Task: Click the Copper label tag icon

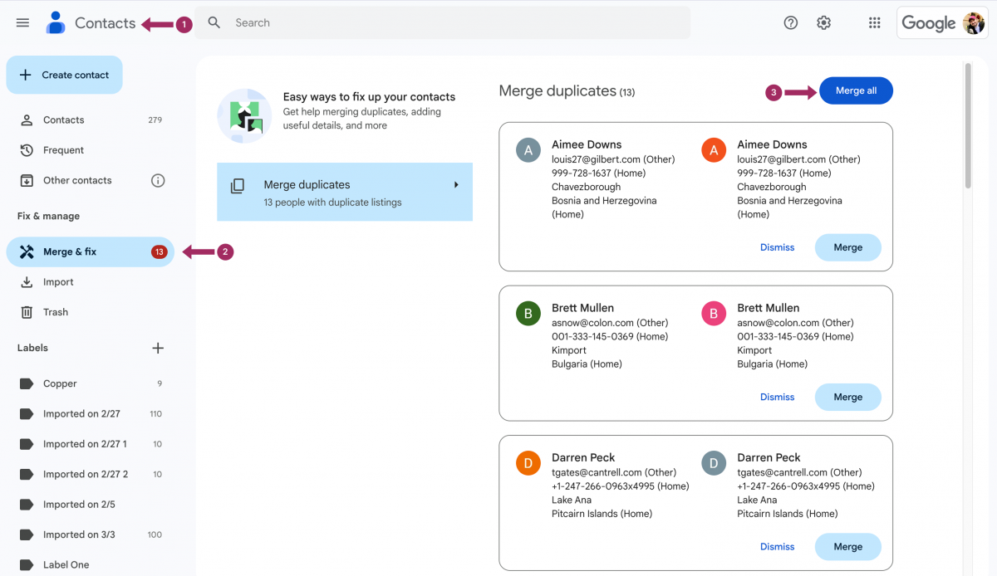Action: tap(27, 383)
